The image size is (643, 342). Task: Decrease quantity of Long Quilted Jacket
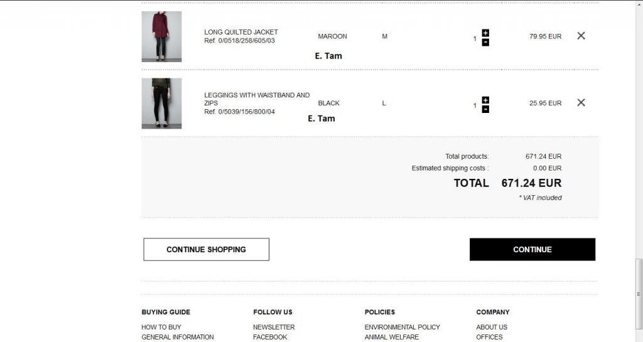tap(485, 42)
